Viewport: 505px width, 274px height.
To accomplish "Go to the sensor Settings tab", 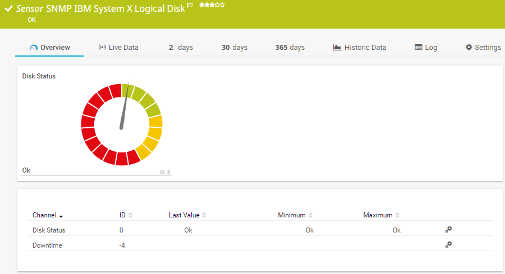I will (x=483, y=48).
